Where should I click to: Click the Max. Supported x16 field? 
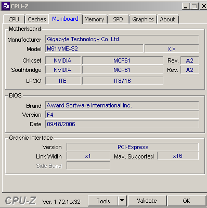coord(178,156)
